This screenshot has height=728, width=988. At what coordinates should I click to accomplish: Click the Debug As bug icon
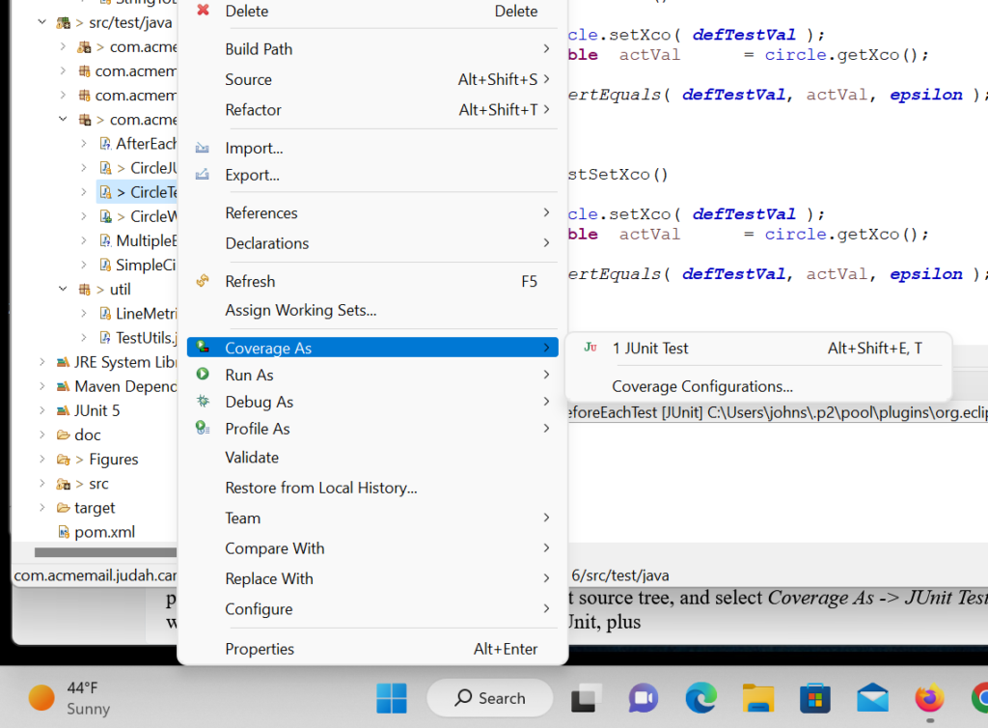[x=203, y=402]
